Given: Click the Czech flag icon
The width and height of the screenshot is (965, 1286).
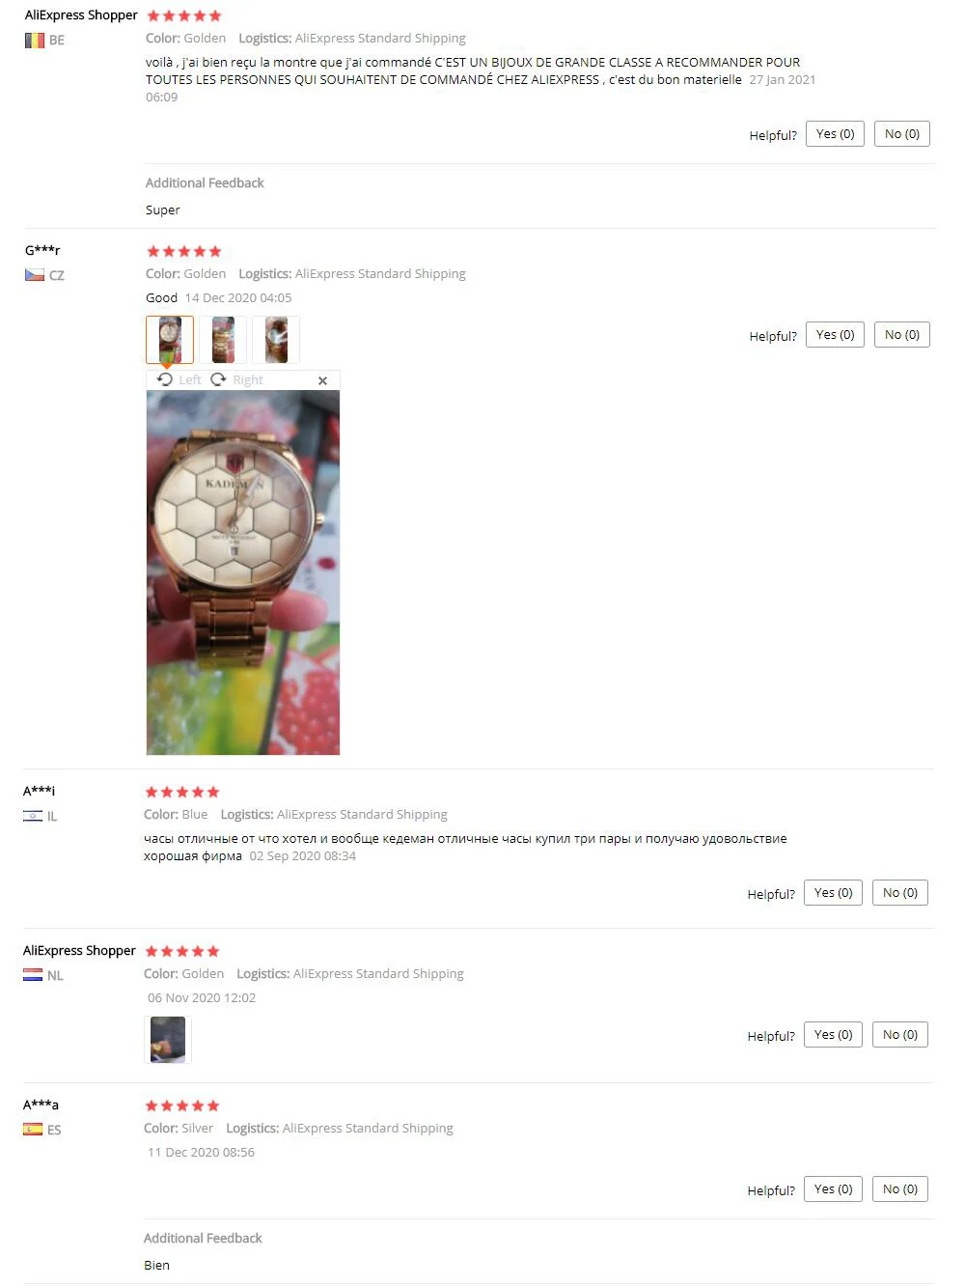Looking at the screenshot, I should pyautogui.click(x=34, y=275).
